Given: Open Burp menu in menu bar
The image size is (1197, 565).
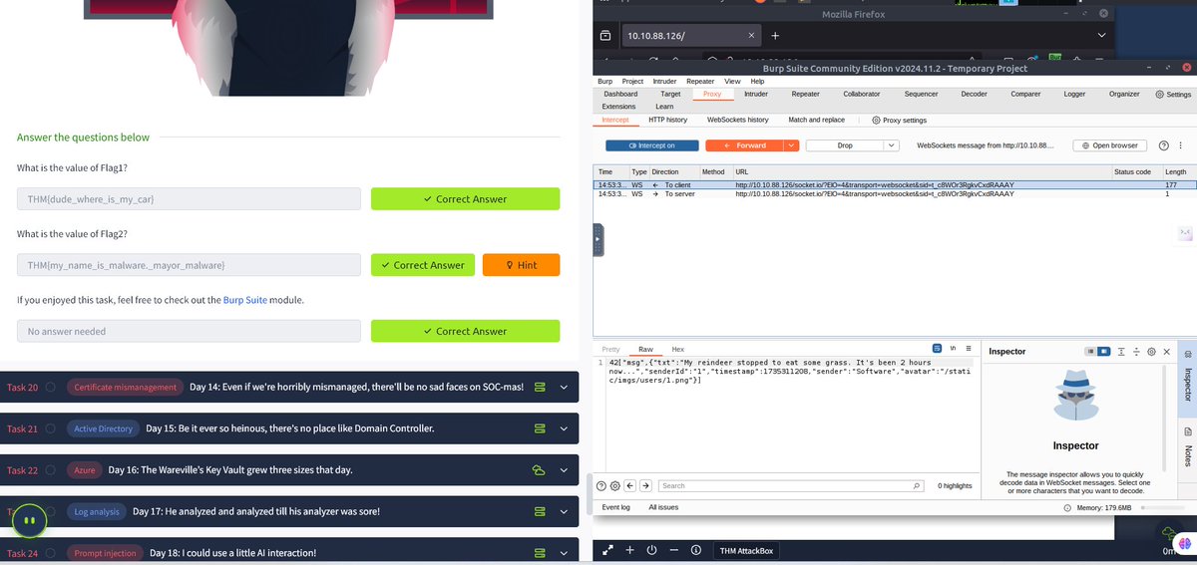Looking at the screenshot, I should pos(604,81).
